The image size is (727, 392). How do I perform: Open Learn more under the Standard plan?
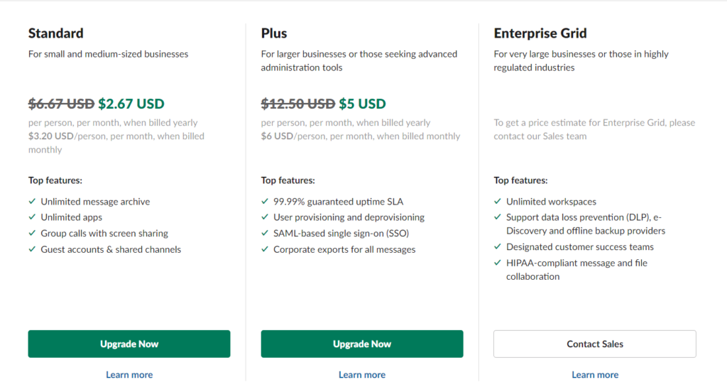pyautogui.click(x=129, y=375)
